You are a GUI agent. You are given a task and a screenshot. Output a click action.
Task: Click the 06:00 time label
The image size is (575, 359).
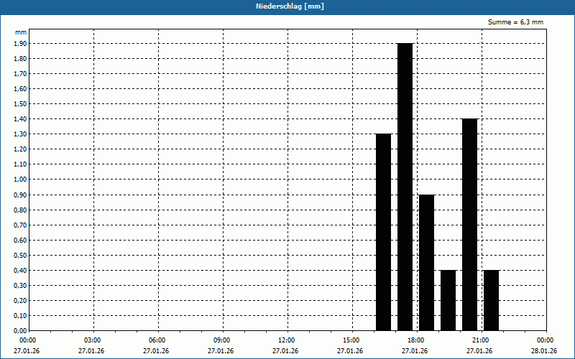point(157,340)
